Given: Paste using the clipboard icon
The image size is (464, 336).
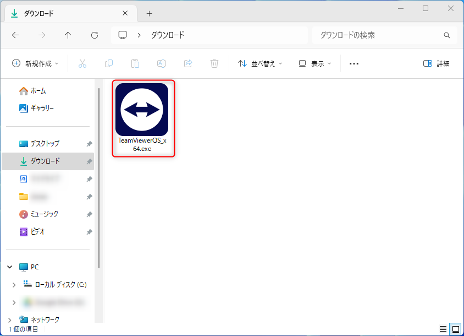Looking at the screenshot, I should (x=135, y=63).
